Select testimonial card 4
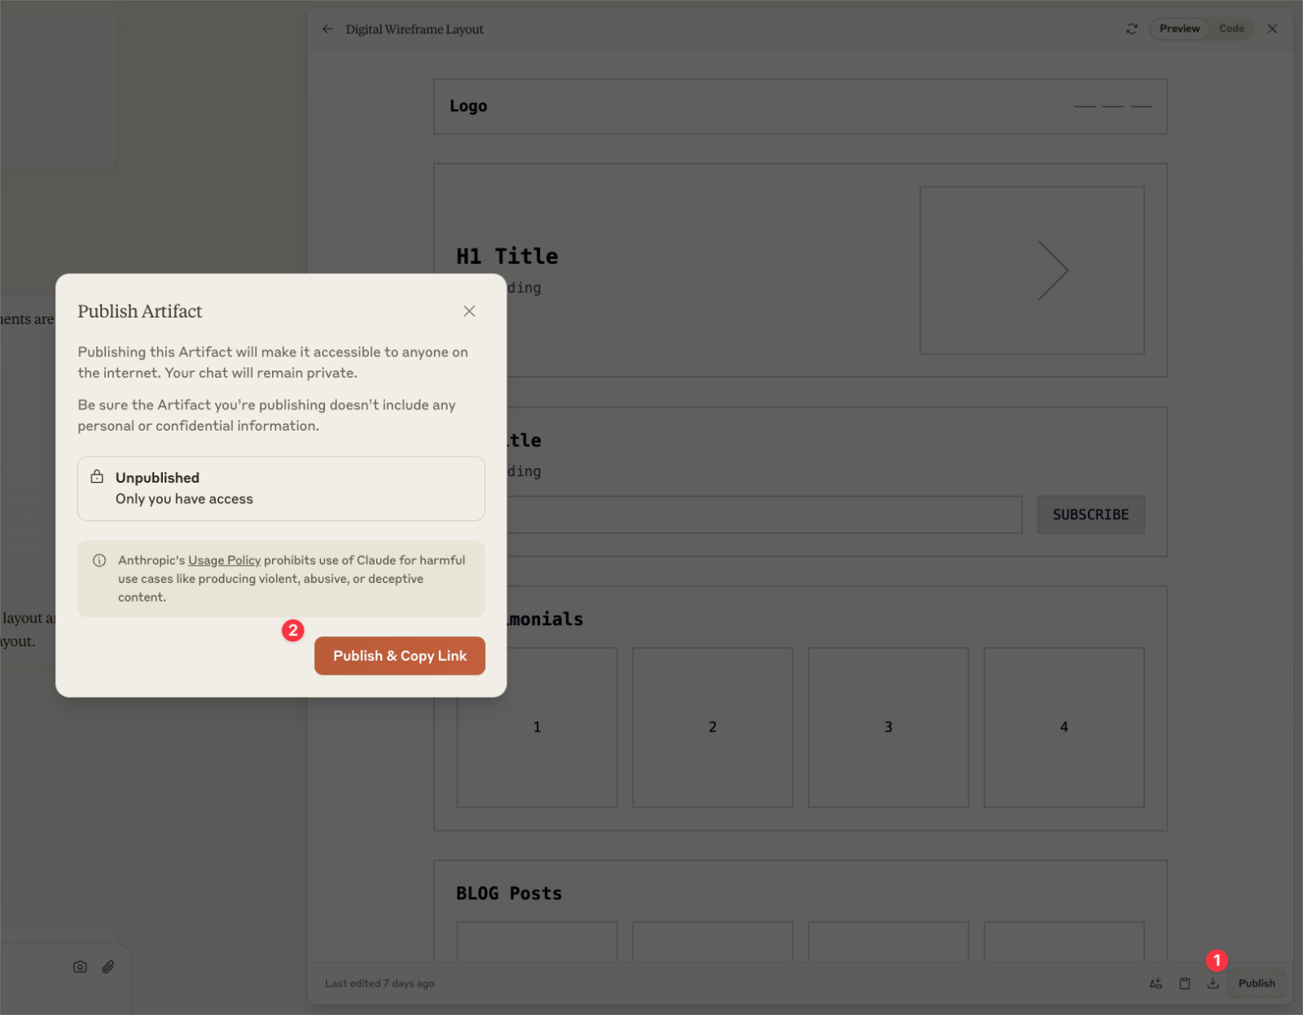This screenshot has width=1303, height=1015. [x=1064, y=728]
